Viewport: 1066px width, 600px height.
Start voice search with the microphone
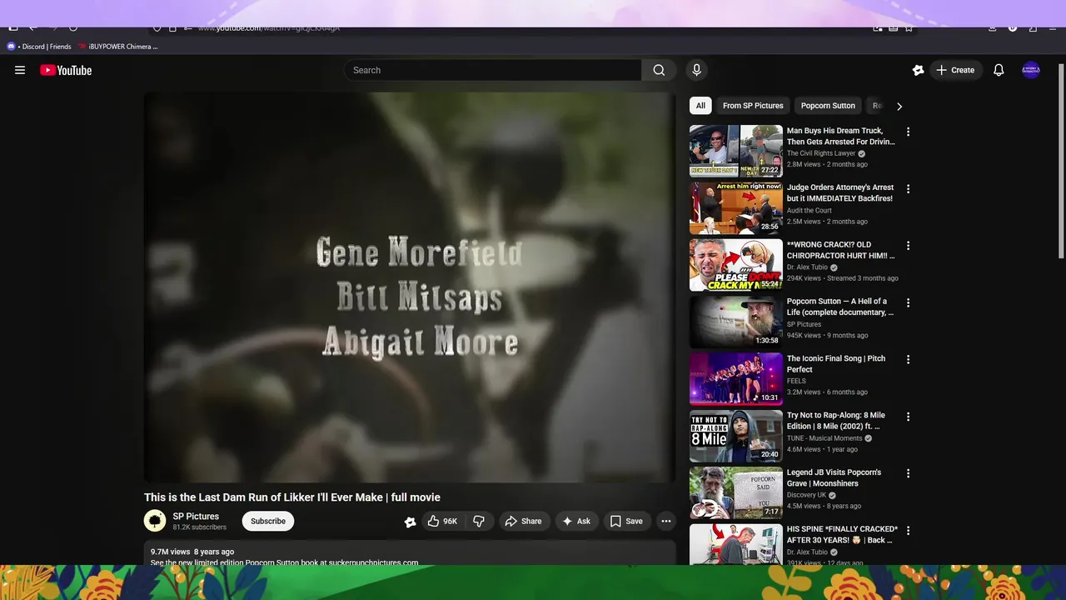[696, 70]
